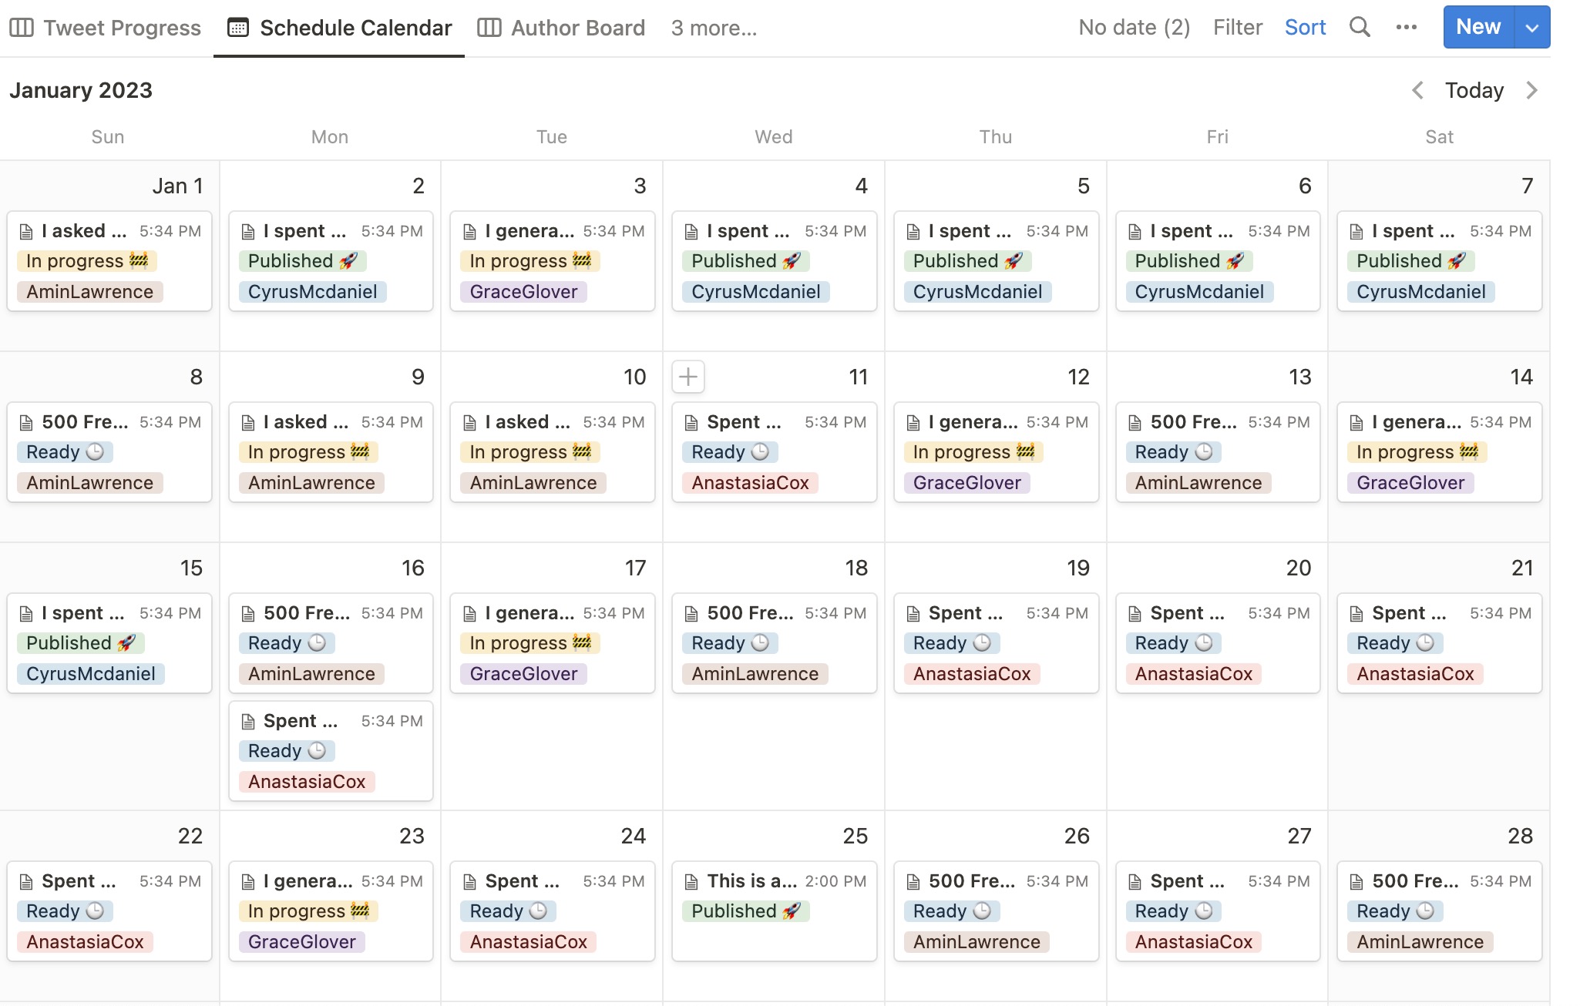Go to previous month with left chevron
Screen dimensions: 1580x1006
point(1417,90)
